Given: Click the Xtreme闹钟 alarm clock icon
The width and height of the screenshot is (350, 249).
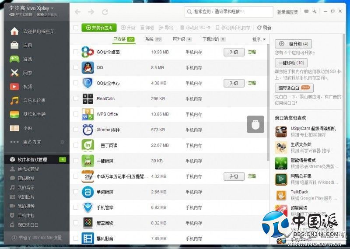Looking at the screenshot, I should (88, 130).
